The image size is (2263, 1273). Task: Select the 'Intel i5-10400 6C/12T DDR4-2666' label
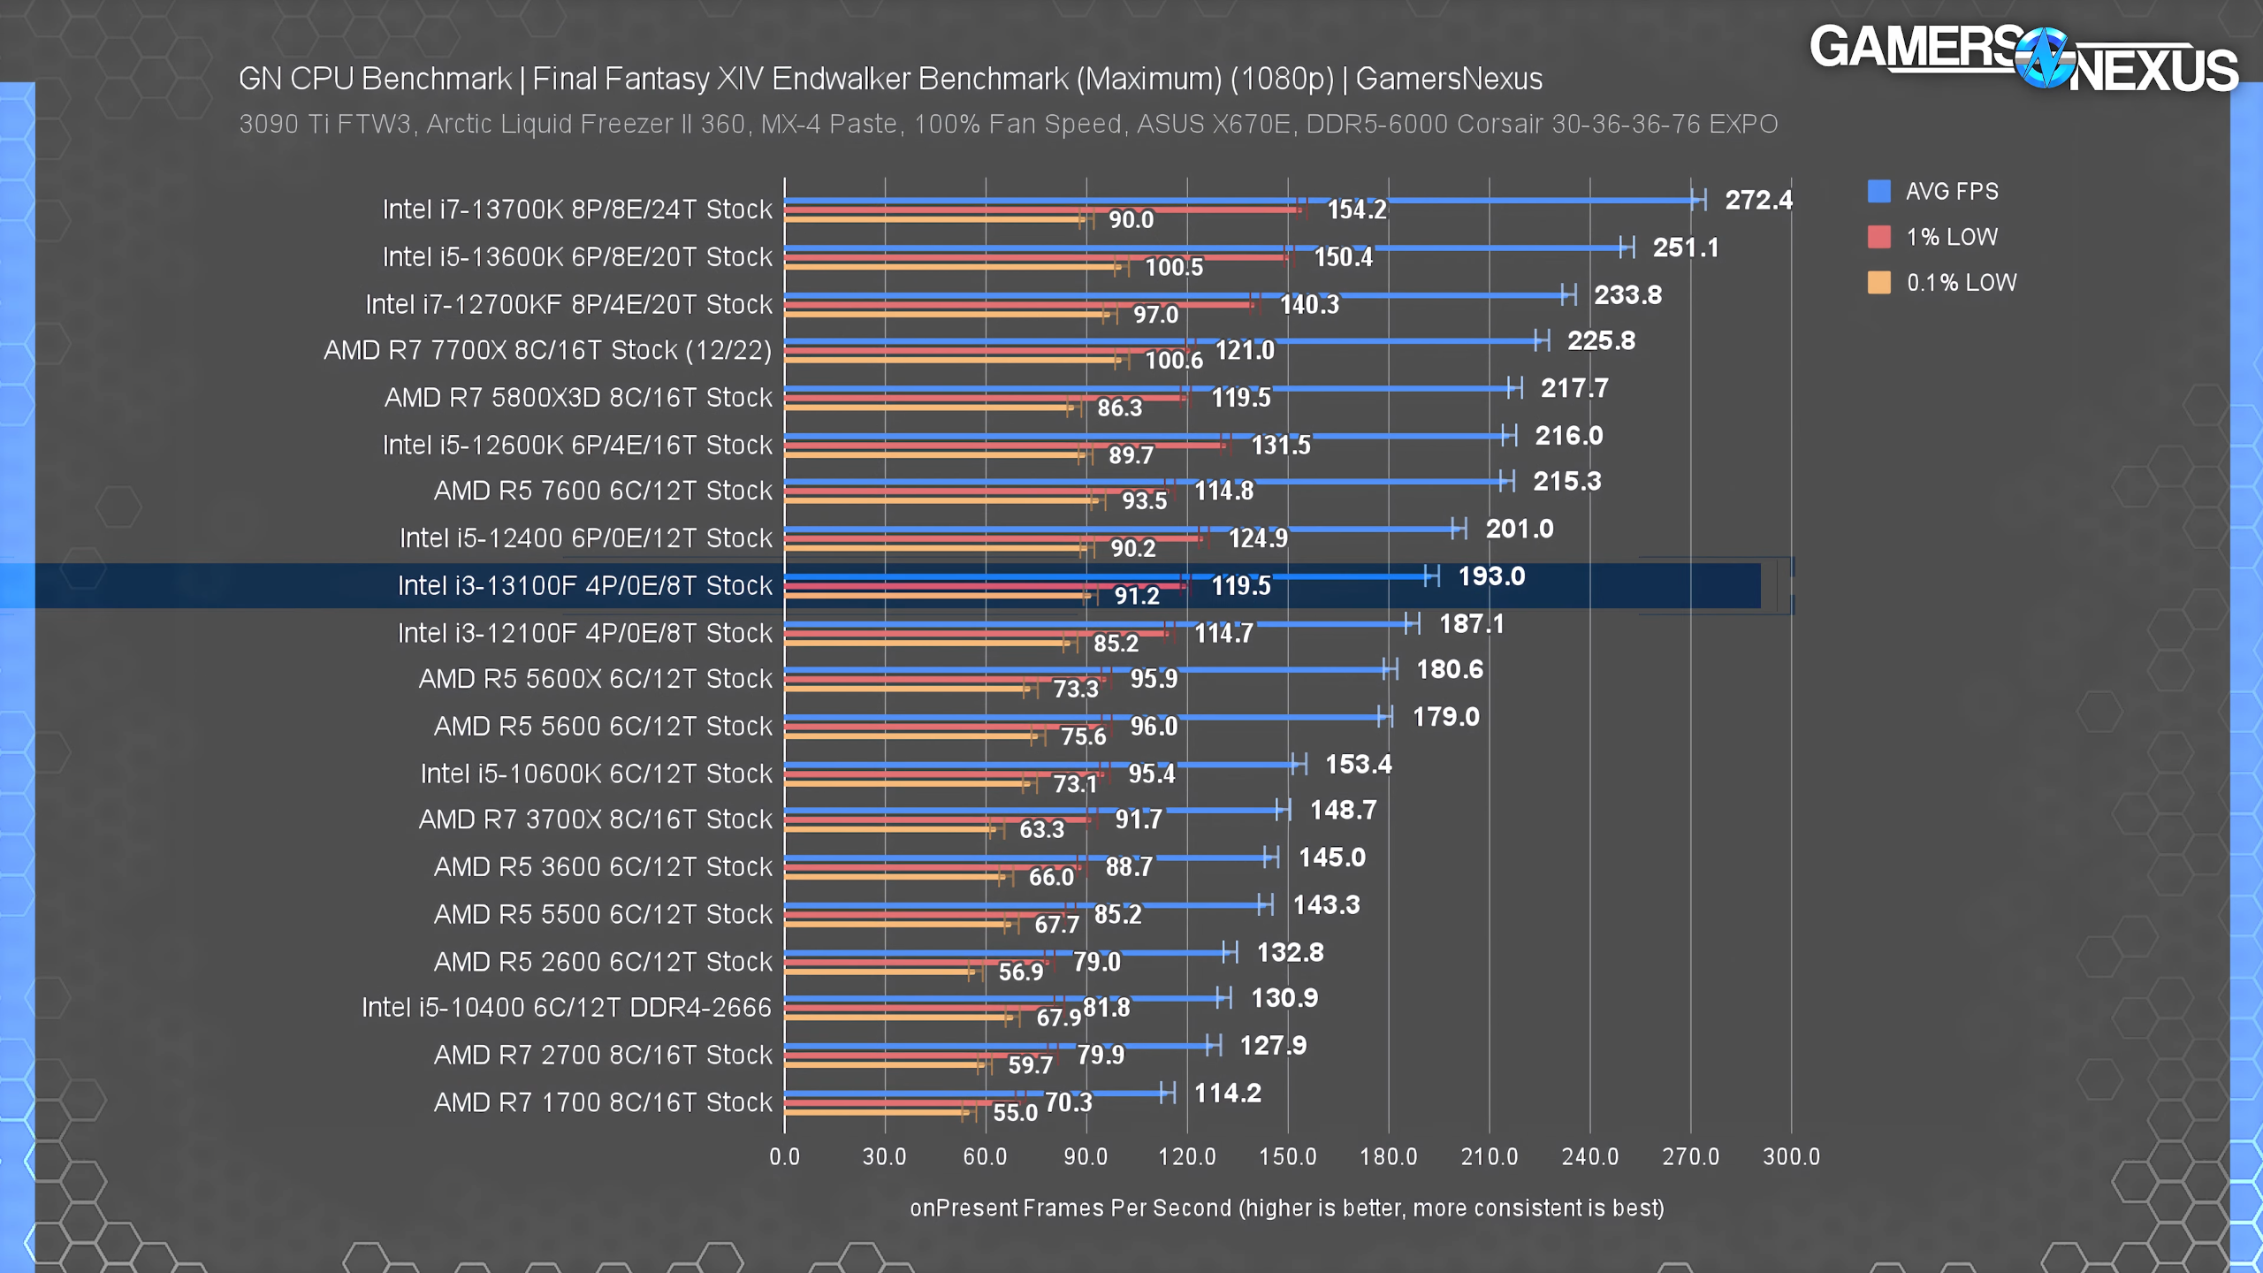click(x=567, y=1009)
